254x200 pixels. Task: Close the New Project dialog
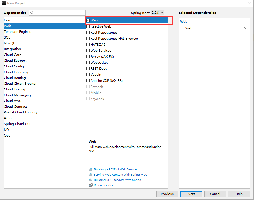coord(250,3)
